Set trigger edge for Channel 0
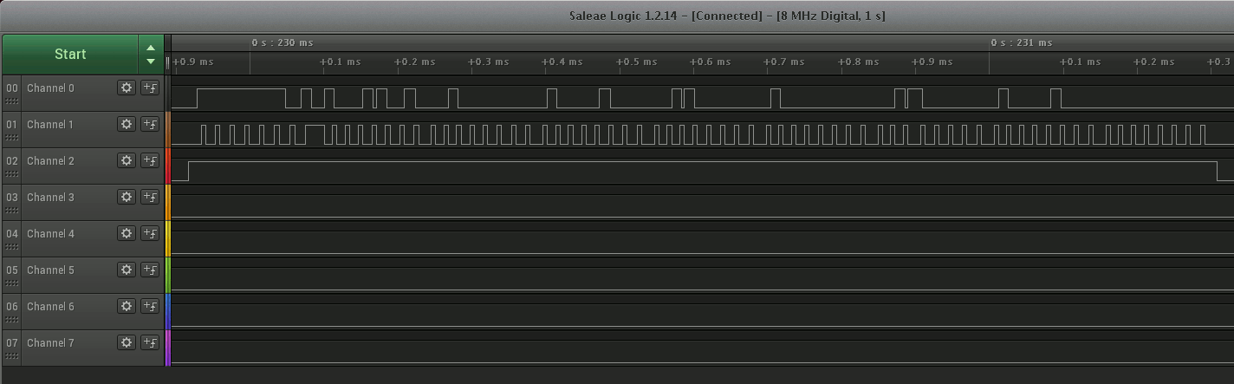 tap(150, 88)
